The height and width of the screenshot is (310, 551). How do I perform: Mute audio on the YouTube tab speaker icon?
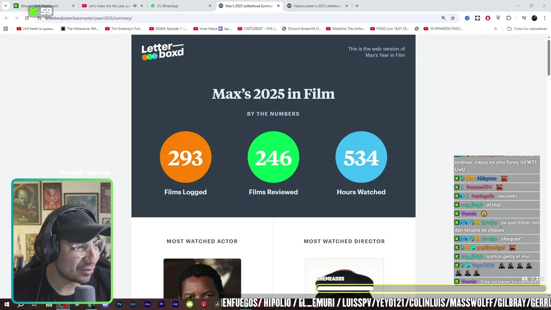click(135, 6)
